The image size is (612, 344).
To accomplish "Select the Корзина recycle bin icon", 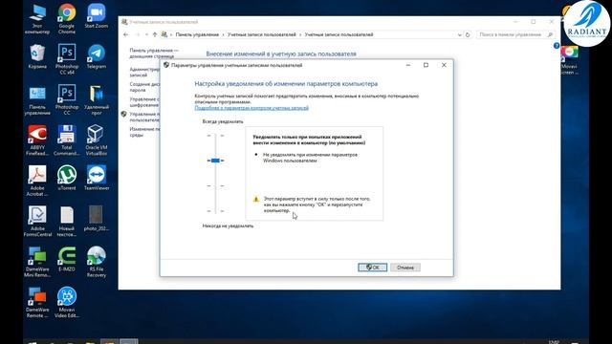I will (x=37, y=56).
